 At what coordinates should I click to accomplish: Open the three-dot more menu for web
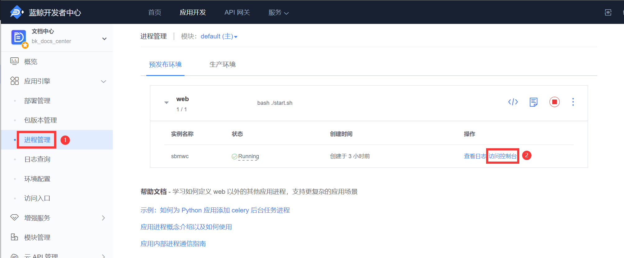click(x=573, y=102)
